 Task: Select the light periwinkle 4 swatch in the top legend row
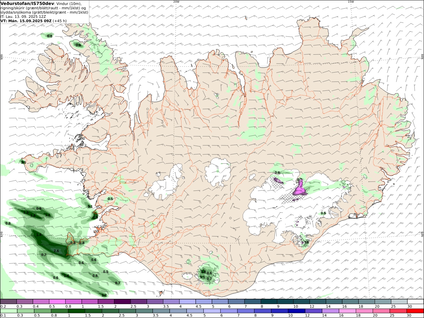[187, 302]
